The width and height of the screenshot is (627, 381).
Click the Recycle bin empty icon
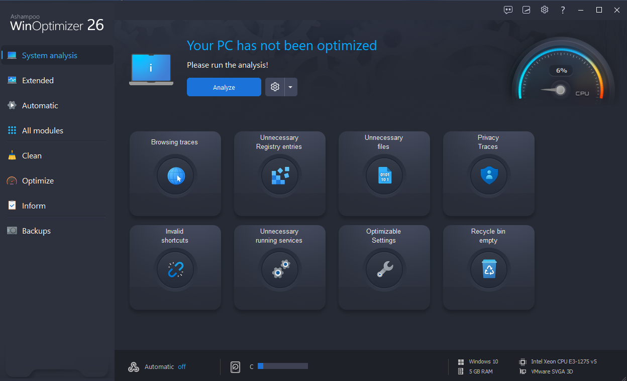point(489,270)
